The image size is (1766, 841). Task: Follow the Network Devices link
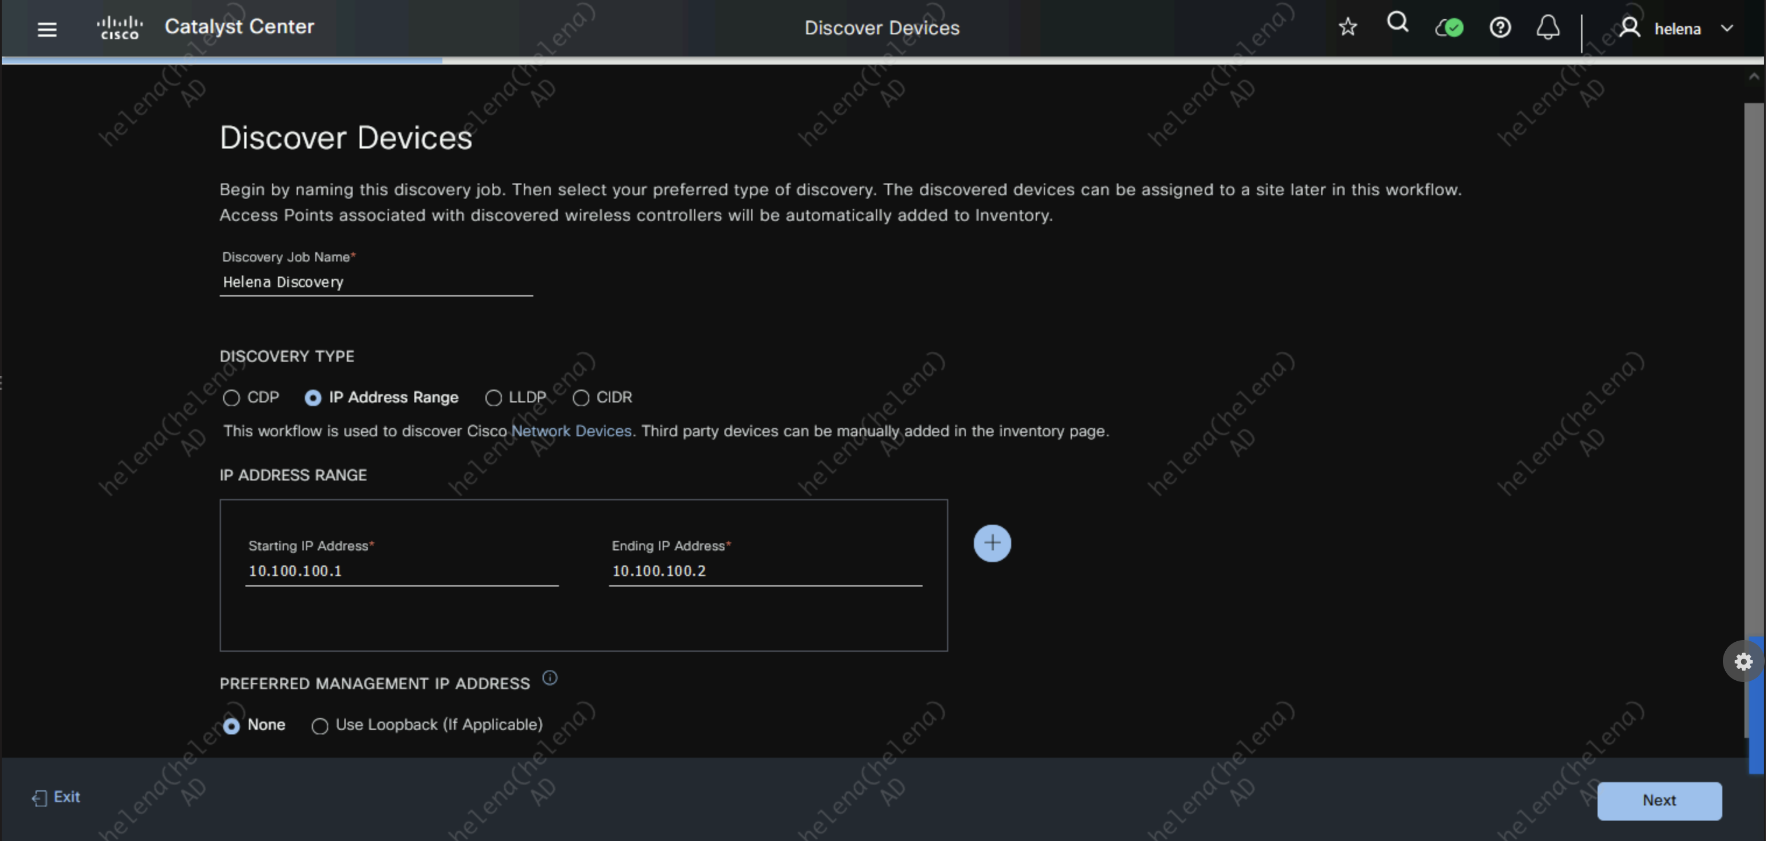point(571,431)
